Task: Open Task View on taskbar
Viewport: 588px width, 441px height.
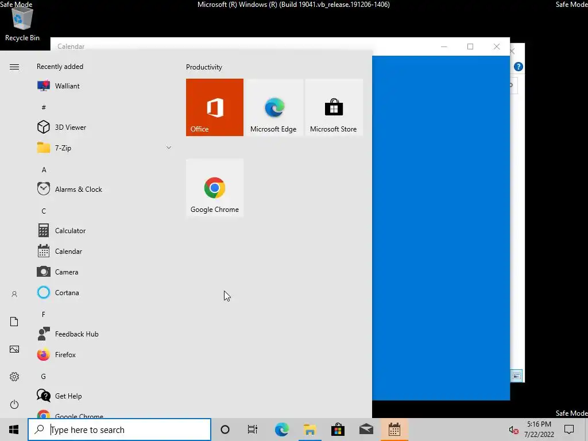Action: [253, 430]
